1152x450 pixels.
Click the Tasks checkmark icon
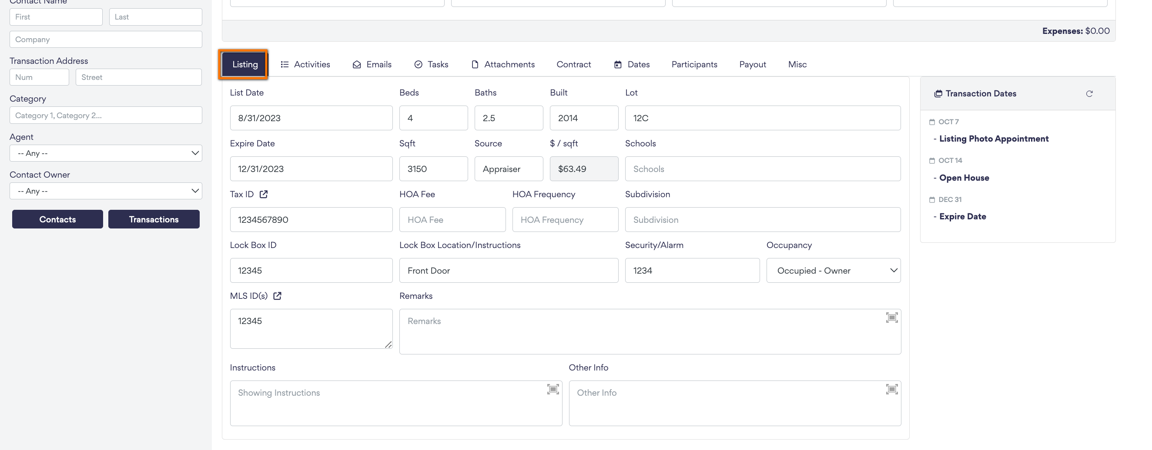tap(418, 64)
